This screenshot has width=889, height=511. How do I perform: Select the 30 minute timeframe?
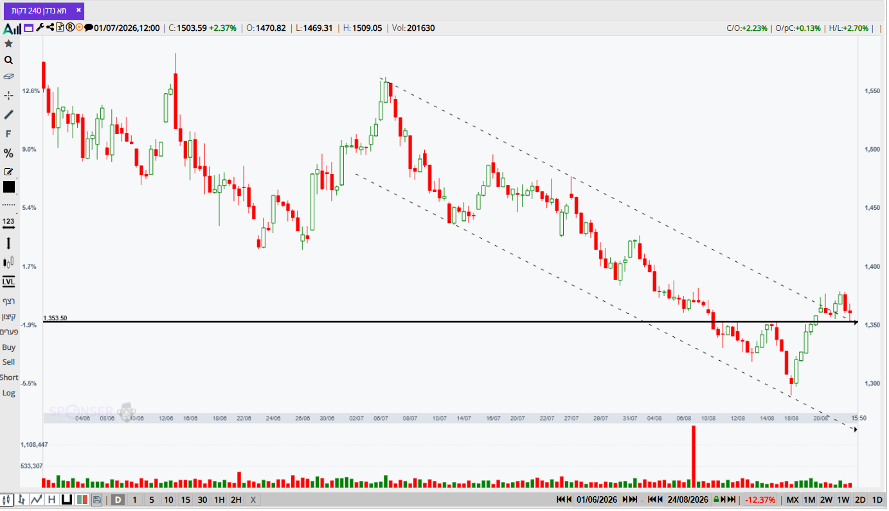pos(202,499)
